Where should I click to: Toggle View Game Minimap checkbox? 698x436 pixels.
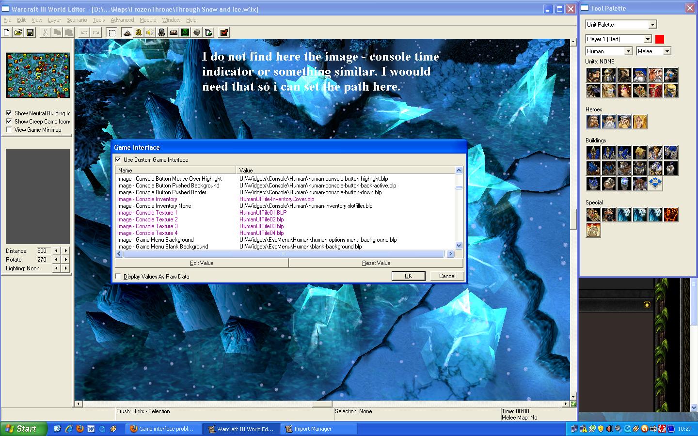click(9, 129)
